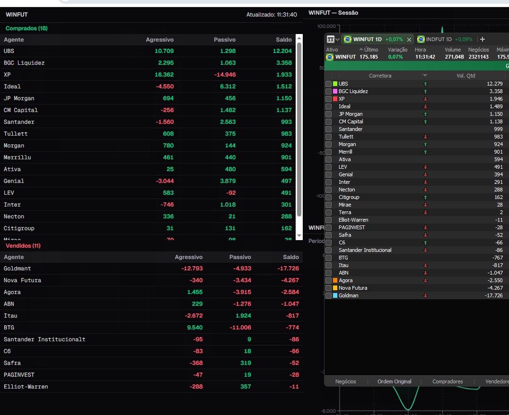509x415 pixels.
Task: Click the red down arrow in Genial row
Action: [425, 174]
